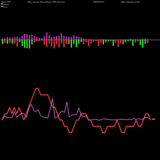
Task: Click the last value label on right
Action: point(154,119)
